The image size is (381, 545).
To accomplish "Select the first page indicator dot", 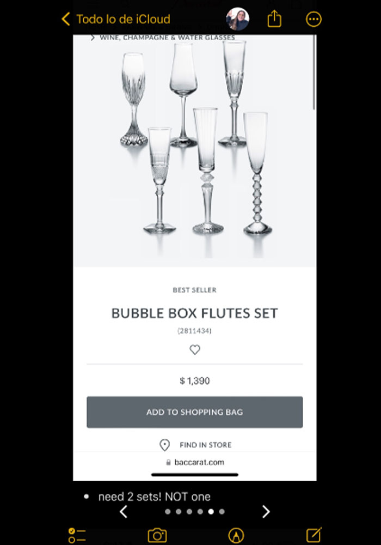I will coord(168,512).
